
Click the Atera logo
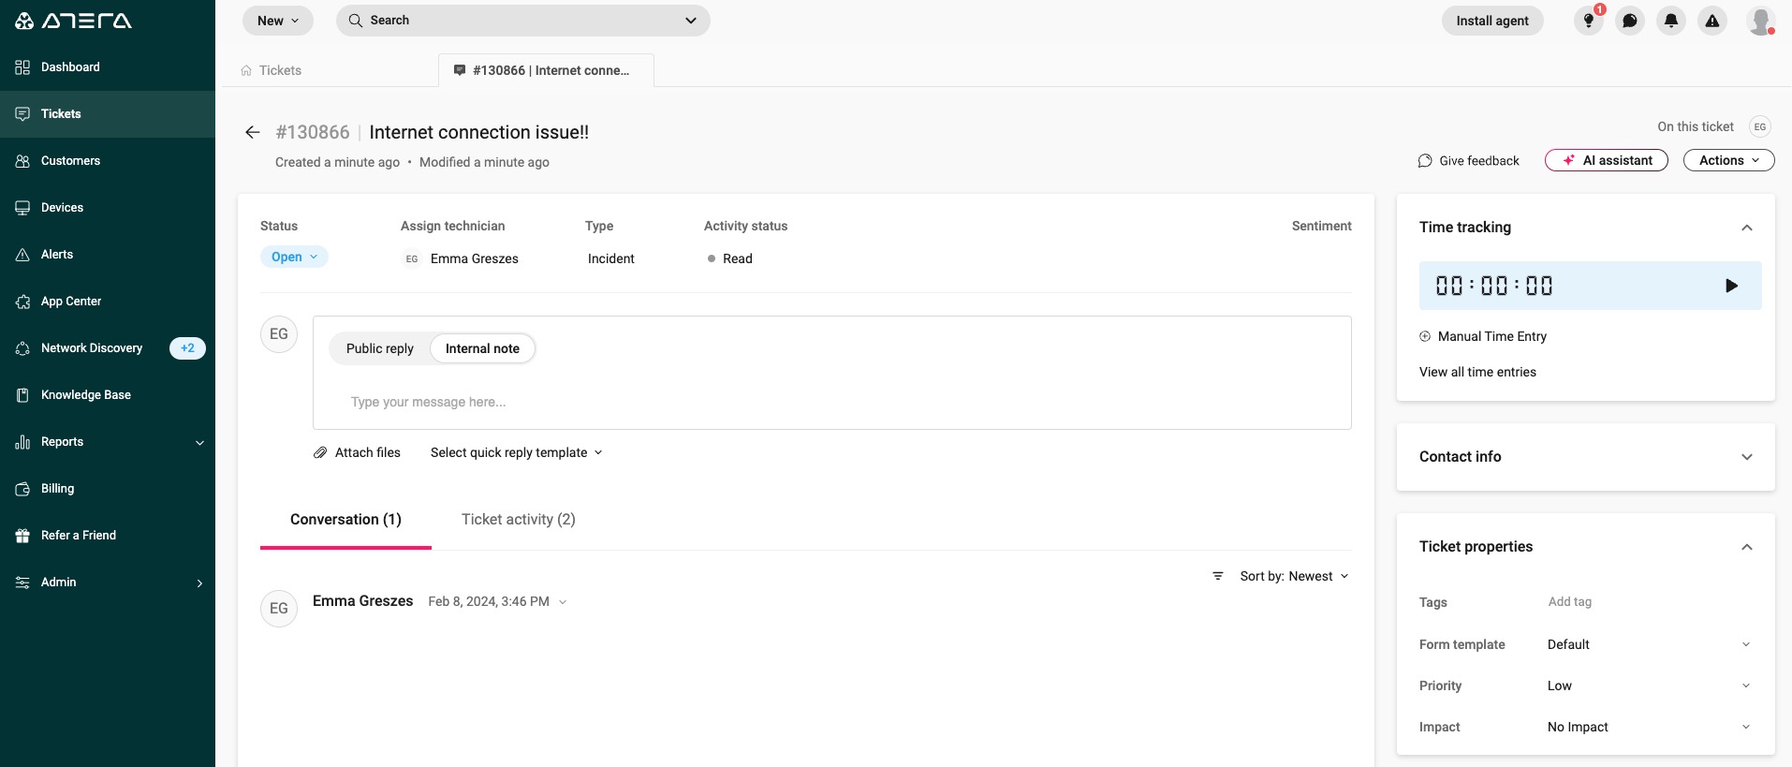coord(73,21)
